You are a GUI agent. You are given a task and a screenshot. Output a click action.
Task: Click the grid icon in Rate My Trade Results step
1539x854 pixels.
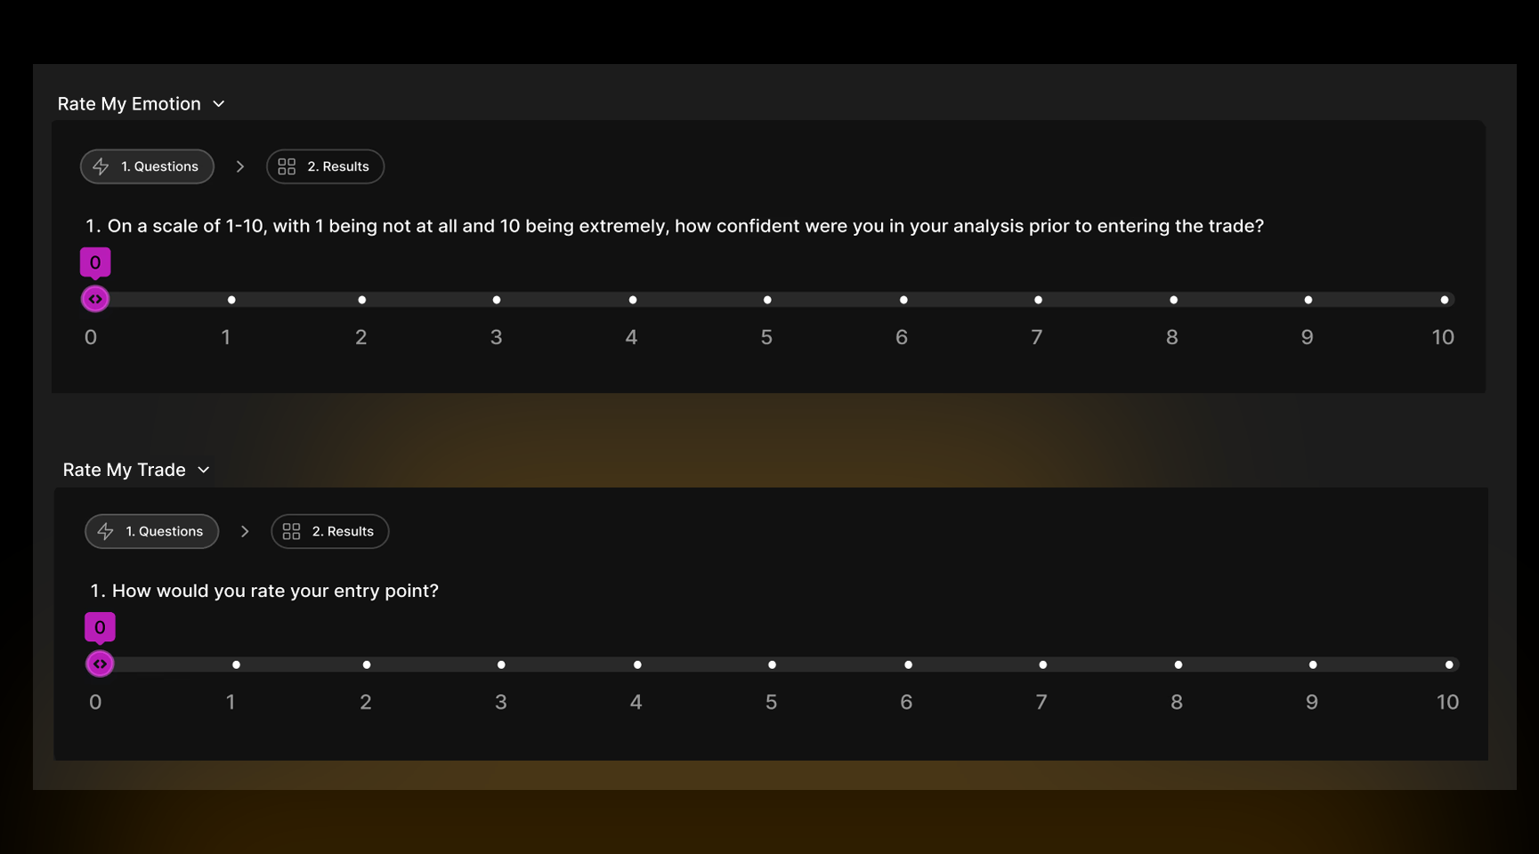click(x=291, y=530)
